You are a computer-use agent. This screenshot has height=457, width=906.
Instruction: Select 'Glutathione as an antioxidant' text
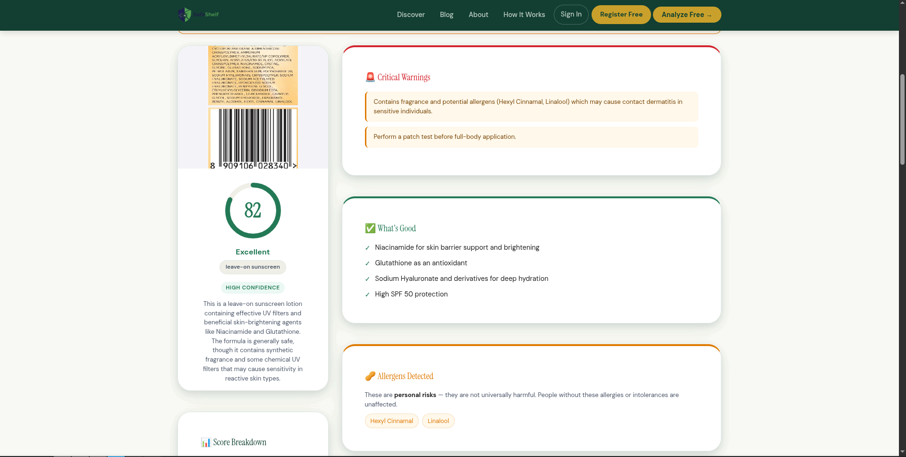pyautogui.click(x=421, y=263)
